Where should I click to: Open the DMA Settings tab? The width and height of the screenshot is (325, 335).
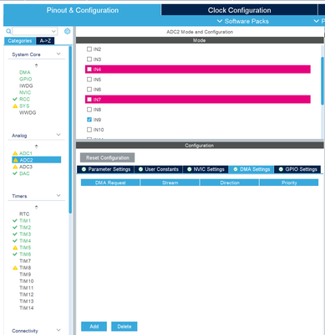(x=251, y=169)
